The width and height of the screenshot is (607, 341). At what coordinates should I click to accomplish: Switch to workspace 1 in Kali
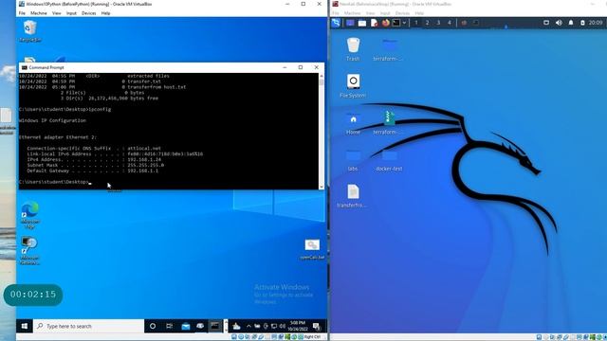point(416,23)
